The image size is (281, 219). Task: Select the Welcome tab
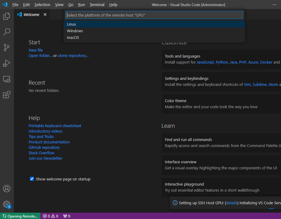coord(31,15)
